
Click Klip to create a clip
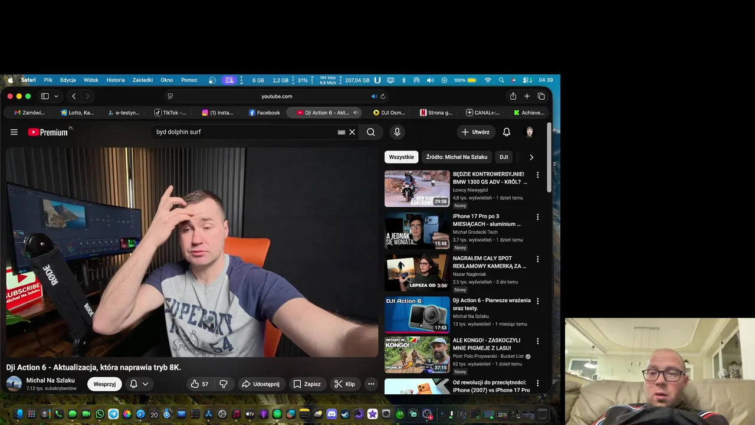(344, 384)
